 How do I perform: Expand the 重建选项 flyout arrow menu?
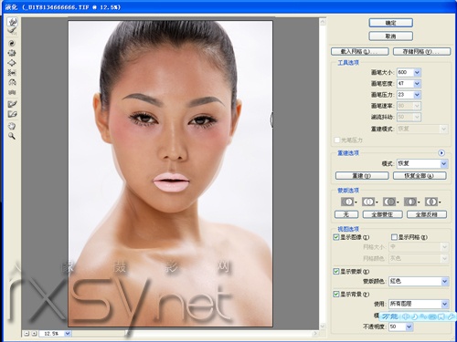441,153
